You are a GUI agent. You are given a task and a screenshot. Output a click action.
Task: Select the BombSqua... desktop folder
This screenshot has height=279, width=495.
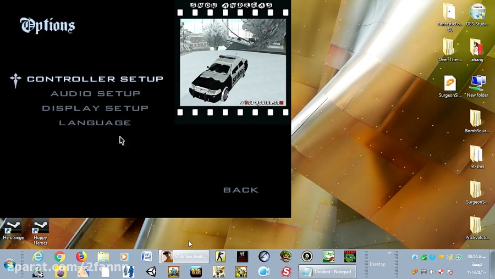point(477,121)
